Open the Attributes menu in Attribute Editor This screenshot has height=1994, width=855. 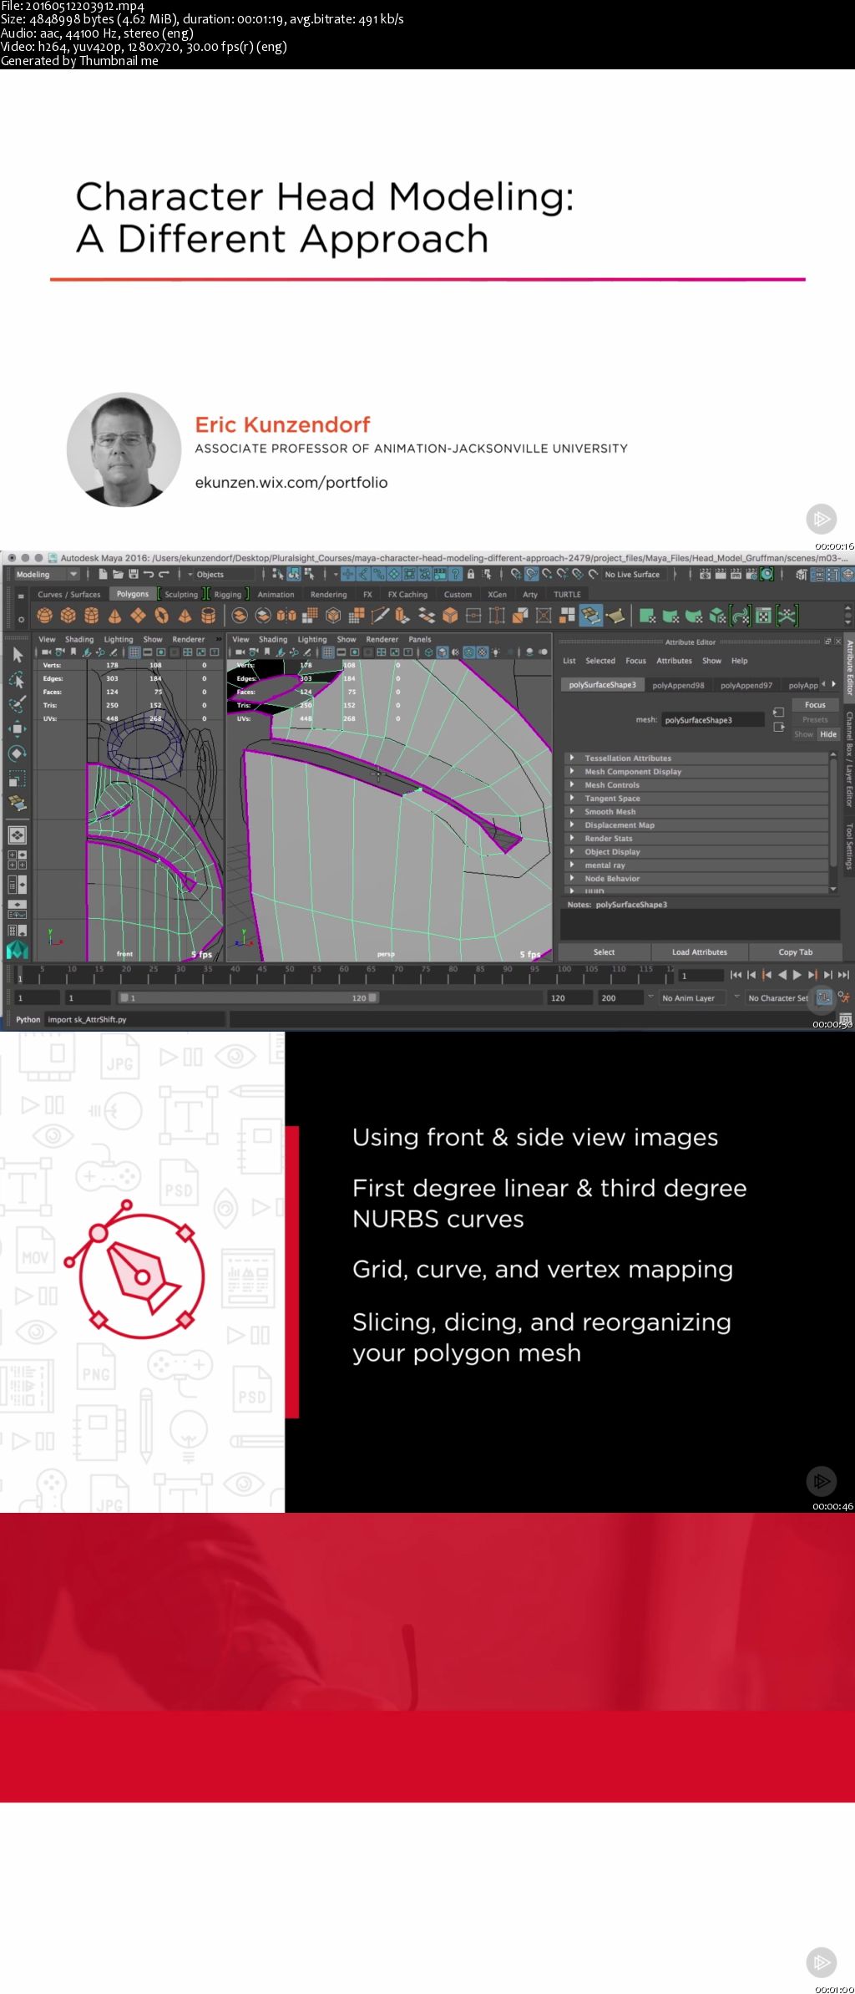(674, 660)
